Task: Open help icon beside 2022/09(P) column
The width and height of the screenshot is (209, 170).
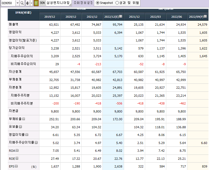Action: (x=205, y=17)
